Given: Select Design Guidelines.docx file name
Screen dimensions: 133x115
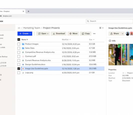Looking at the screenshot, I should (35, 64).
